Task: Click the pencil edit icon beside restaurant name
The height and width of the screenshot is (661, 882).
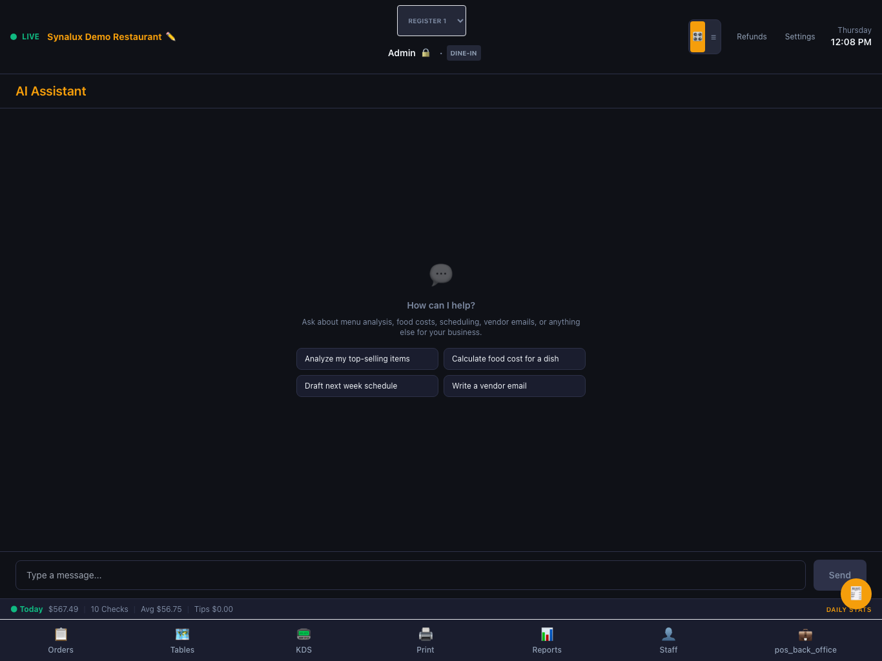Action: [170, 37]
